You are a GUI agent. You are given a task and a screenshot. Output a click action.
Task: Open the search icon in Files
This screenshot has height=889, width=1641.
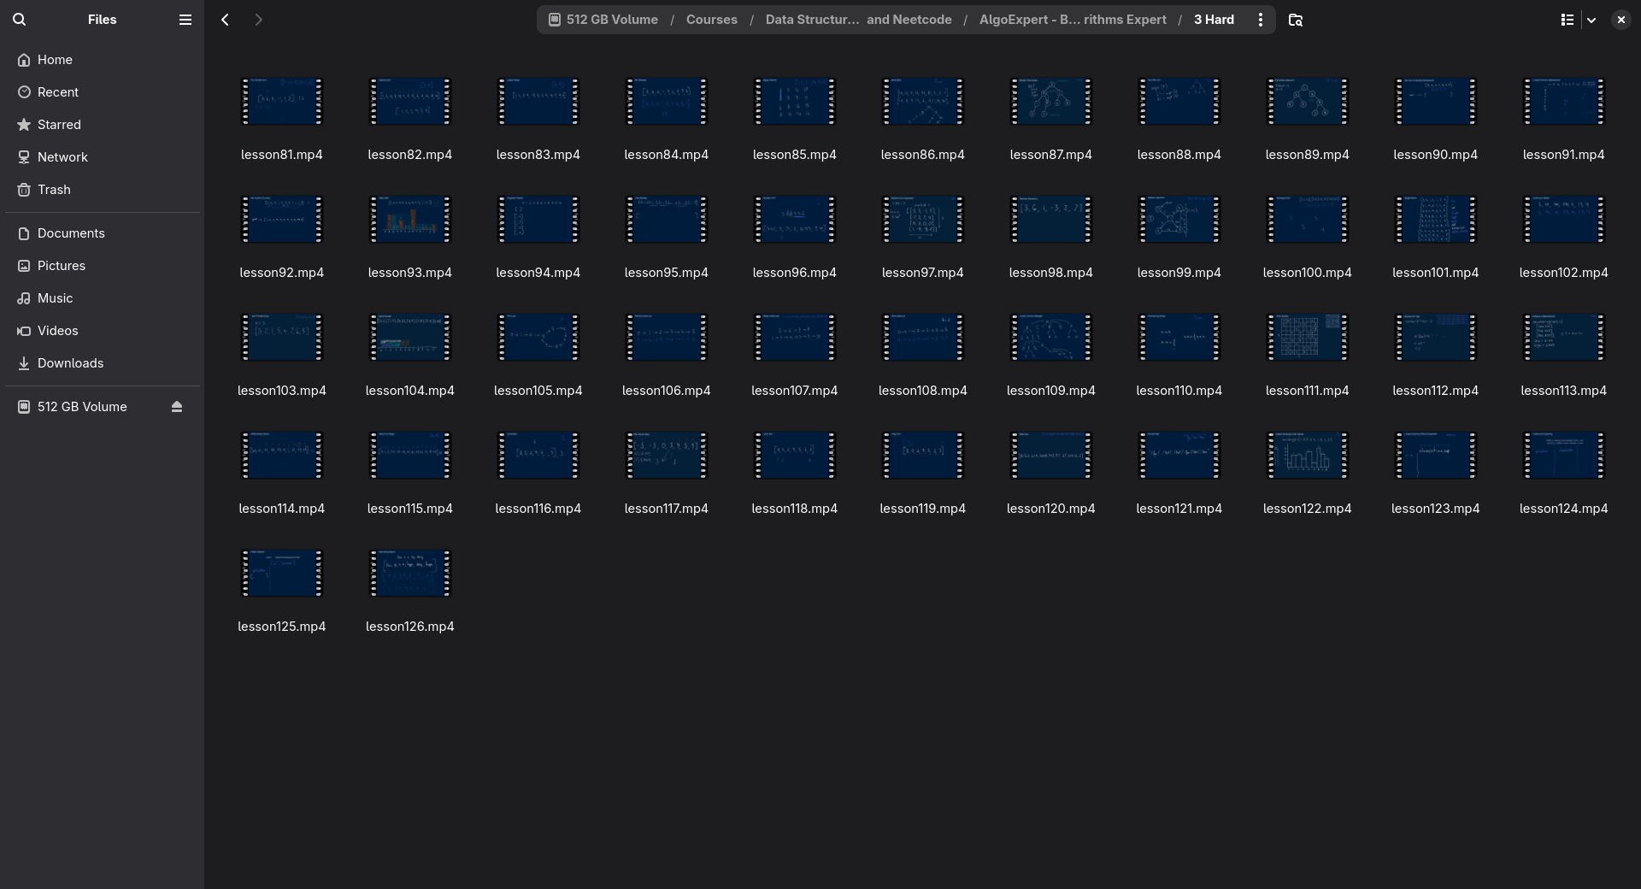click(x=20, y=20)
